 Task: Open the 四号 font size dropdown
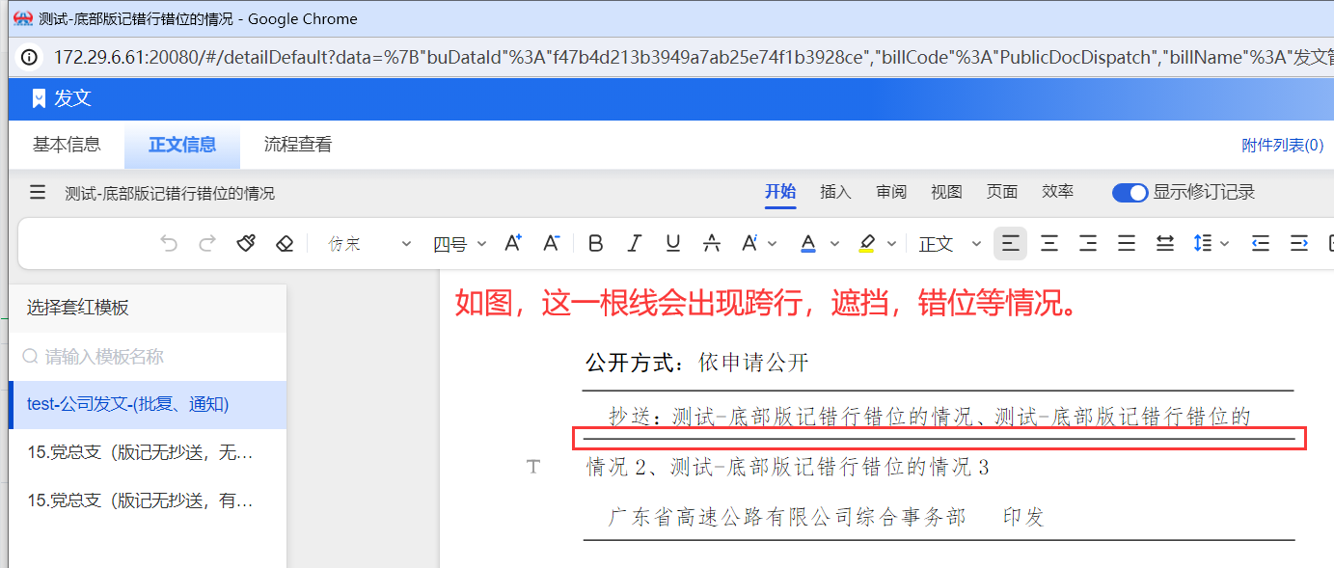point(459,244)
